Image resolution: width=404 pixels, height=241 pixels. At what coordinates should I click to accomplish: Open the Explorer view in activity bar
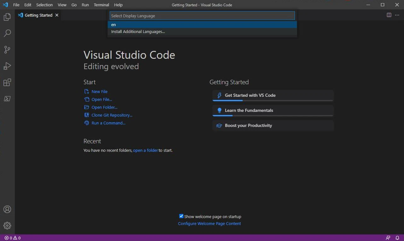click(7, 17)
